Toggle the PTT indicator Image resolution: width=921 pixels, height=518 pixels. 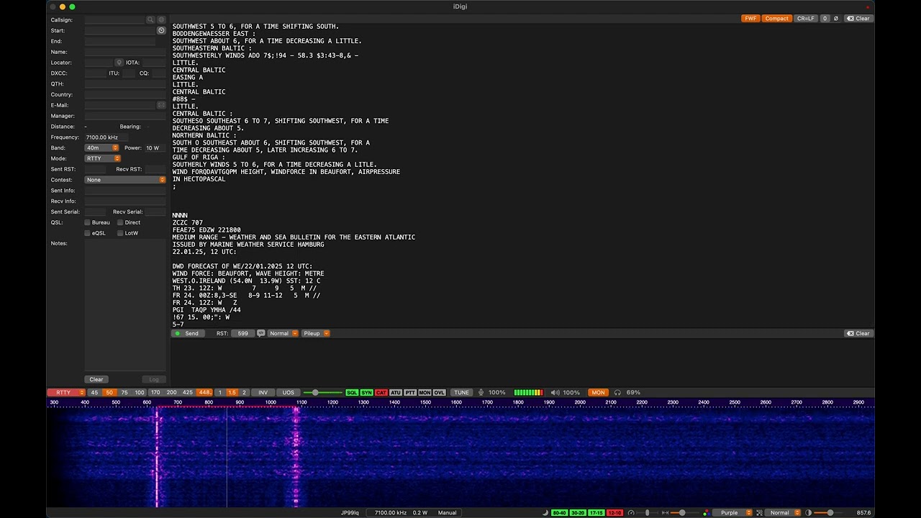click(x=410, y=393)
